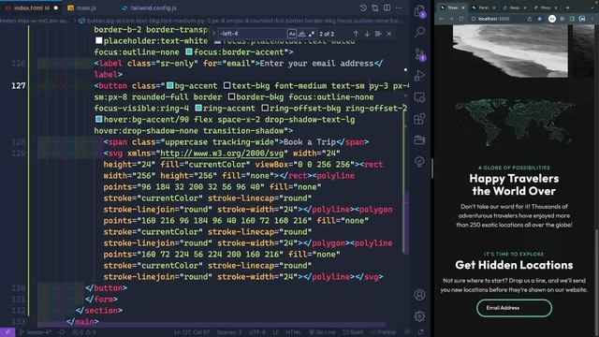Open the Source Control view
This screenshot has height=337, width=599.
pyautogui.click(x=419, y=54)
